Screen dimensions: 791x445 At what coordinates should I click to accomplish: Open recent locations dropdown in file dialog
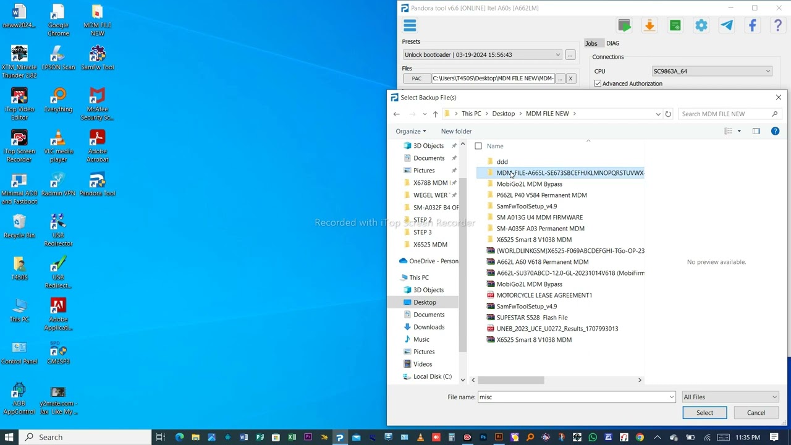click(425, 114)
